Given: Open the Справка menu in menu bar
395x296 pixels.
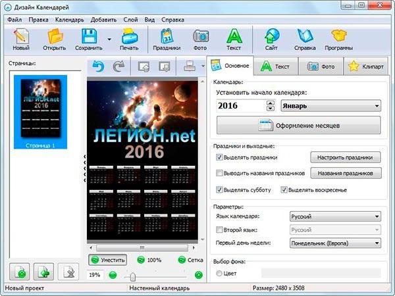Looking at the screenshot, I should tap(172, 20).
